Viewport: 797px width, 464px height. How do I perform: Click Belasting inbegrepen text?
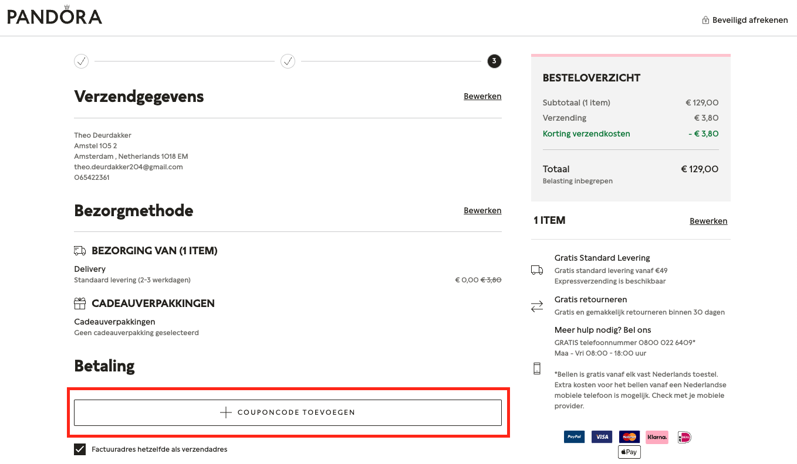(x=578, y=181)
